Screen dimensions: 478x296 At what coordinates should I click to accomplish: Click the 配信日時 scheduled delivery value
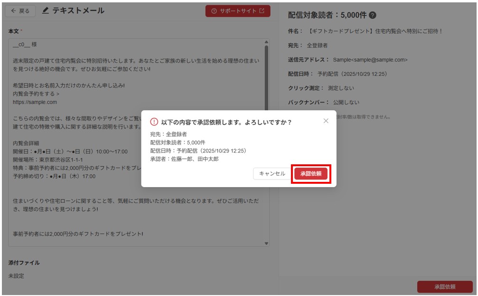(x=352, y=74)
